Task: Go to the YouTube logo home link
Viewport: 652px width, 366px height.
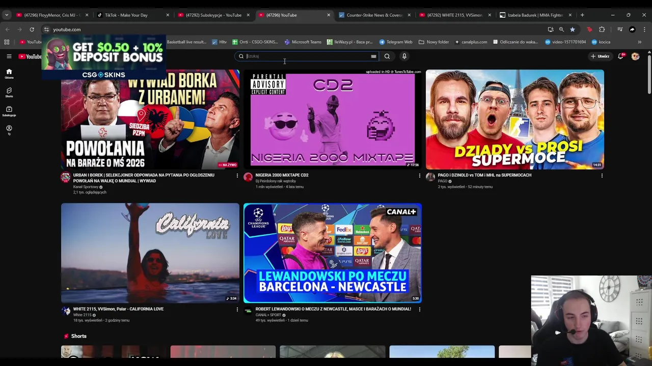Action: point(30,56)
